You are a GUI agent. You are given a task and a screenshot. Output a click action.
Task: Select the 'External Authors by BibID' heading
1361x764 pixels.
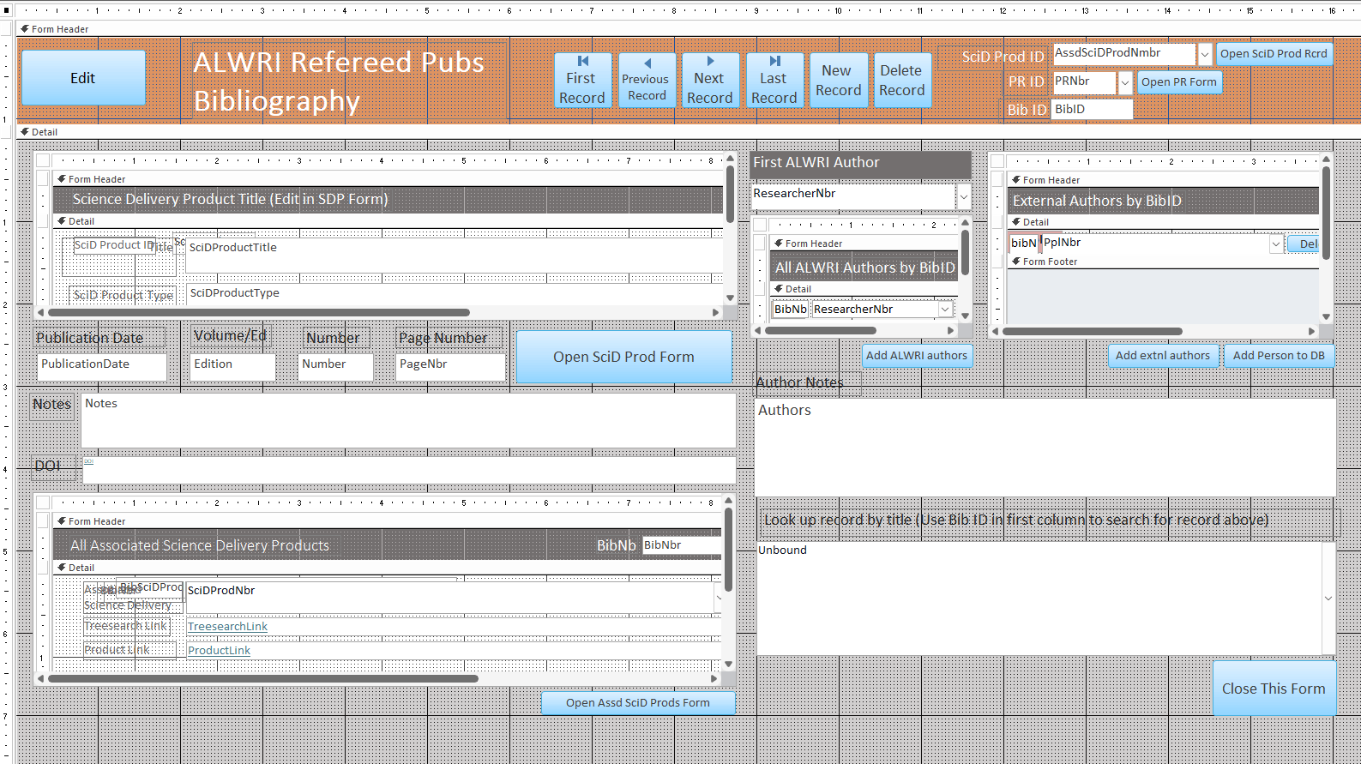click(1097, 202)
